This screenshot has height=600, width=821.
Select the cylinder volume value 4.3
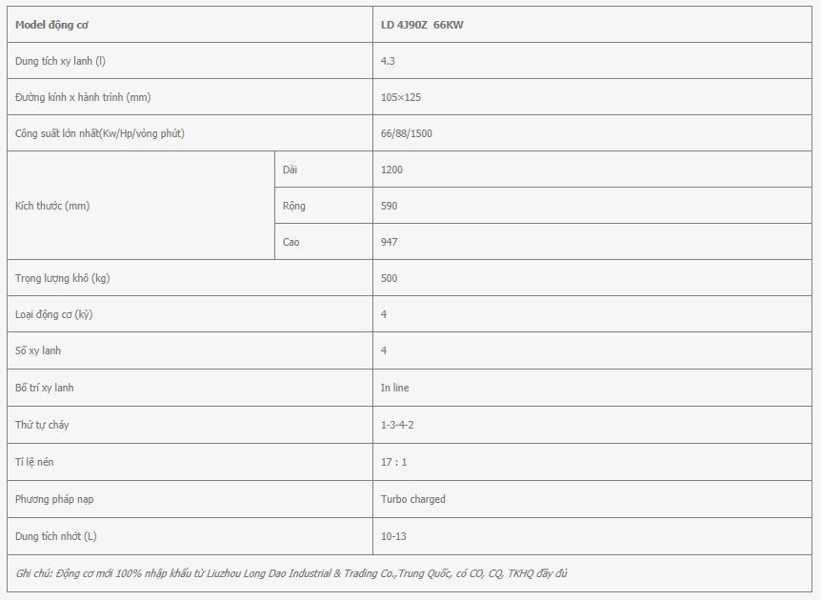pyautogui.click(x=388, y=61)
